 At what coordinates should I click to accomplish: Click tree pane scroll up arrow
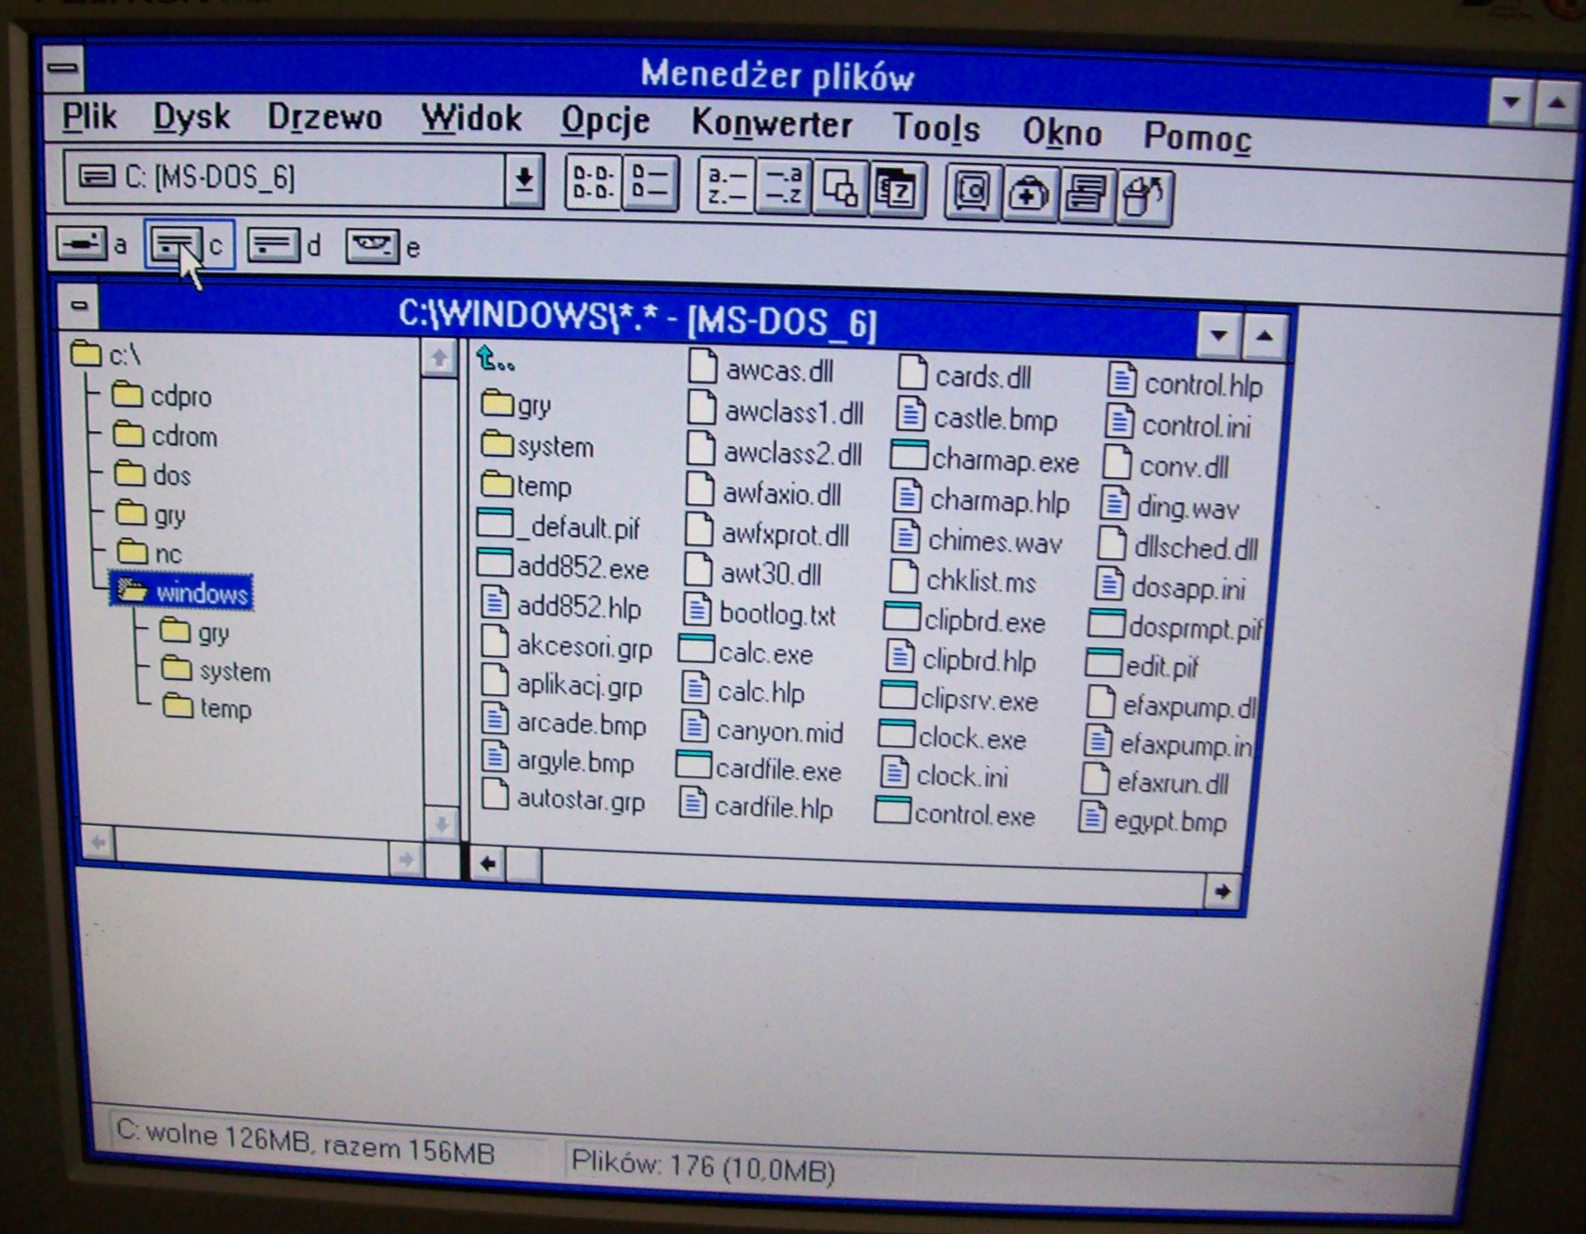439,358
